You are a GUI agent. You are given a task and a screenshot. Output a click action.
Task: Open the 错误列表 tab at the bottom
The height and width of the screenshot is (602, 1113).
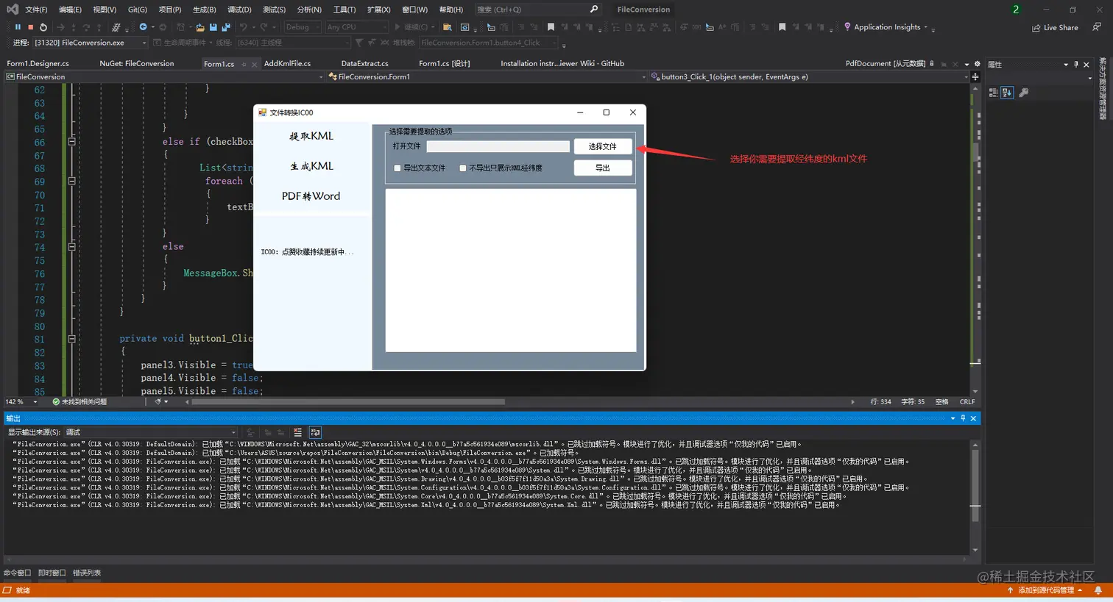[x=87, y=573]
